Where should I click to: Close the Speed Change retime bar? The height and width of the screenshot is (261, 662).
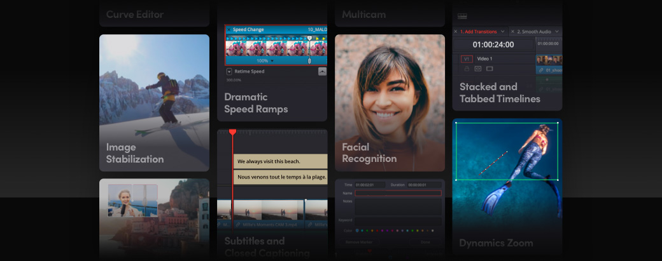click(229, 29)
